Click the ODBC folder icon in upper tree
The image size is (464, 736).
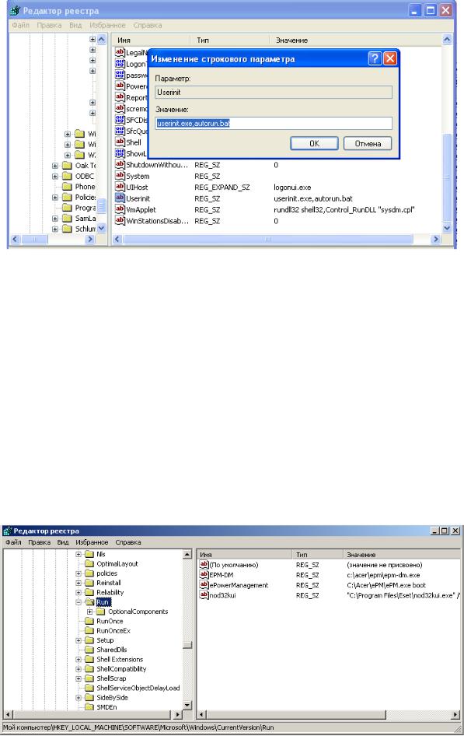(x=67, y=176)
